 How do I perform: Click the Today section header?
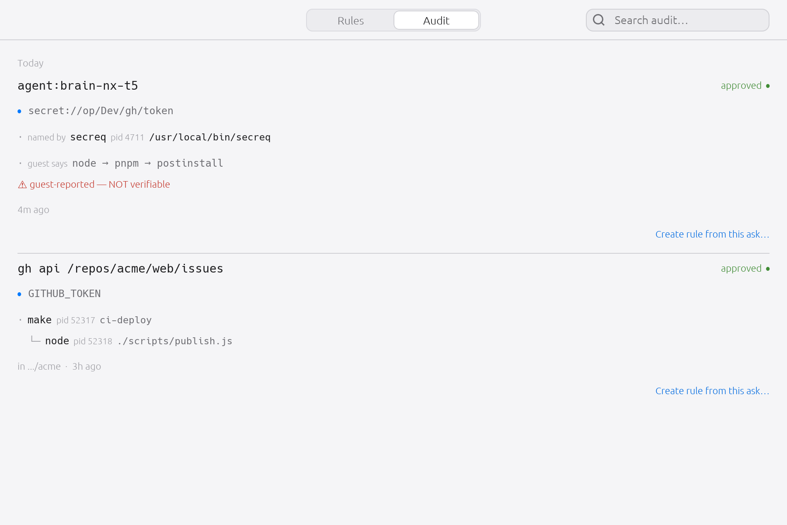(x=31, y=63)
